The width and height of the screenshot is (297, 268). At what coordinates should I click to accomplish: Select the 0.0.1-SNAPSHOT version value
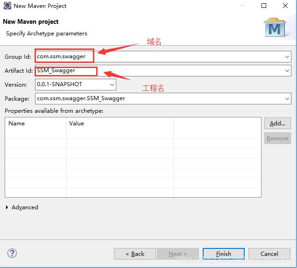(x=59, y=84)
